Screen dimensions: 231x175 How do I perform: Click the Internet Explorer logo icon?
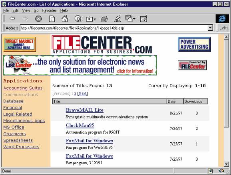[222, 19]
